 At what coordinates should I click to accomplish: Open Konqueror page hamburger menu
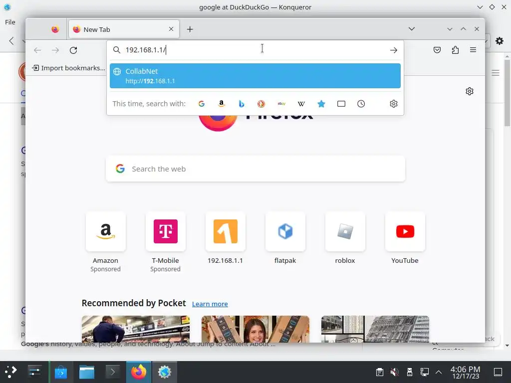496,73
